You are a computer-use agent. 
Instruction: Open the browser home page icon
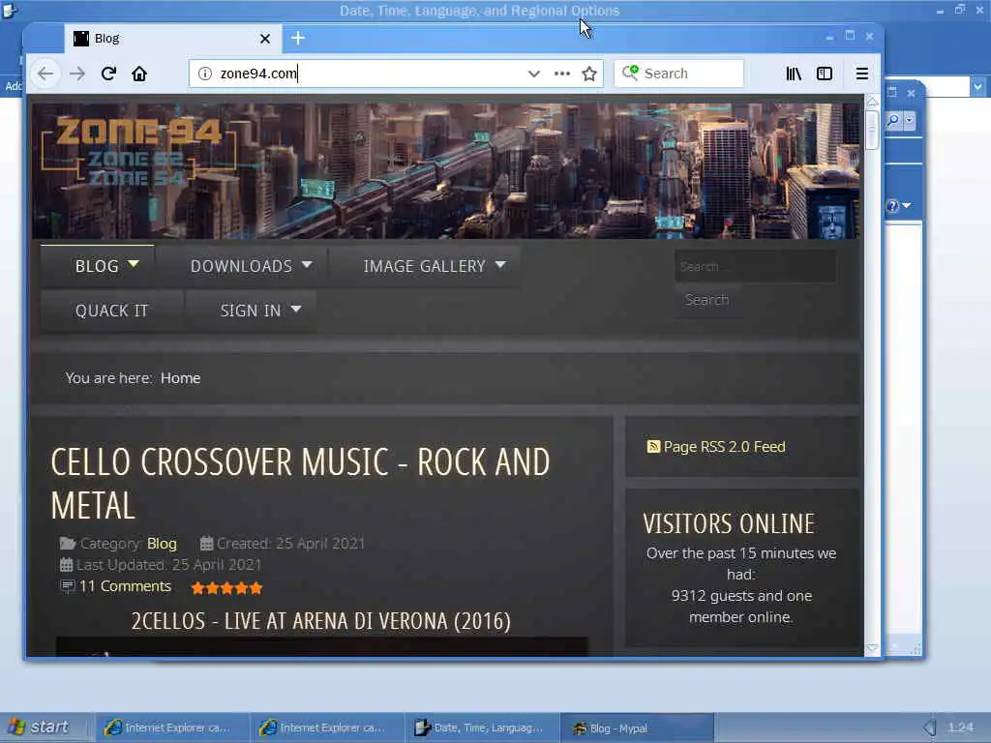139,74
